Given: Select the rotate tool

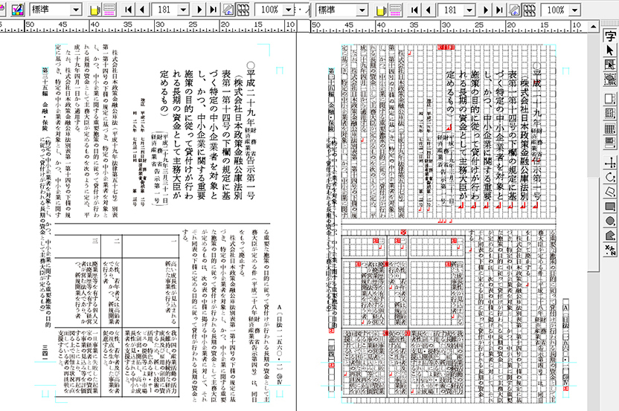Looking at the screenshot, I should tap(610, 177).
